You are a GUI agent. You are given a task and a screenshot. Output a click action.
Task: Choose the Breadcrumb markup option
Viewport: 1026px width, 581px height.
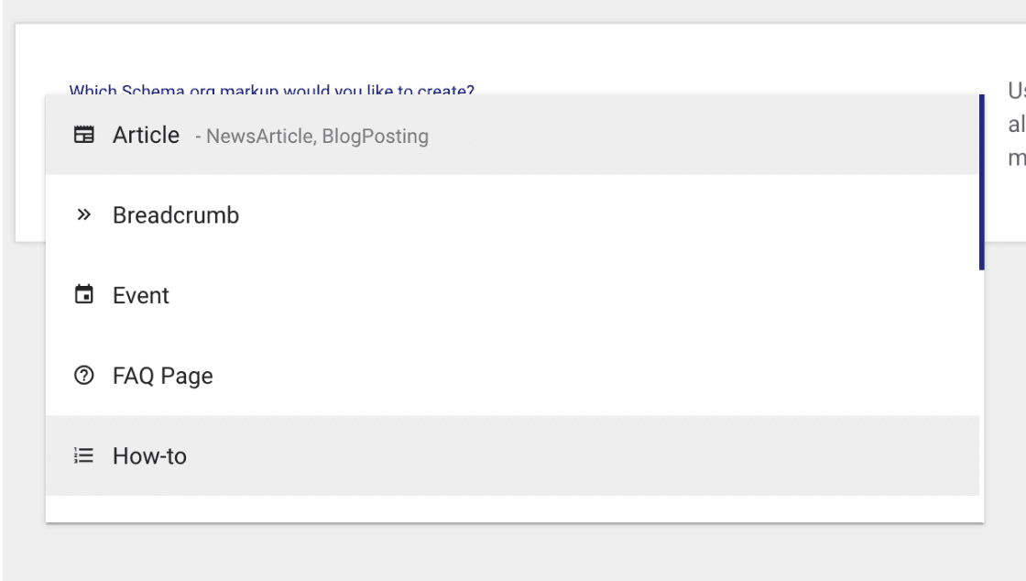tap(176, 215)
